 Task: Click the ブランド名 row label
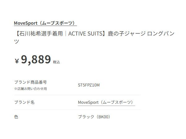tap(24, 102)
